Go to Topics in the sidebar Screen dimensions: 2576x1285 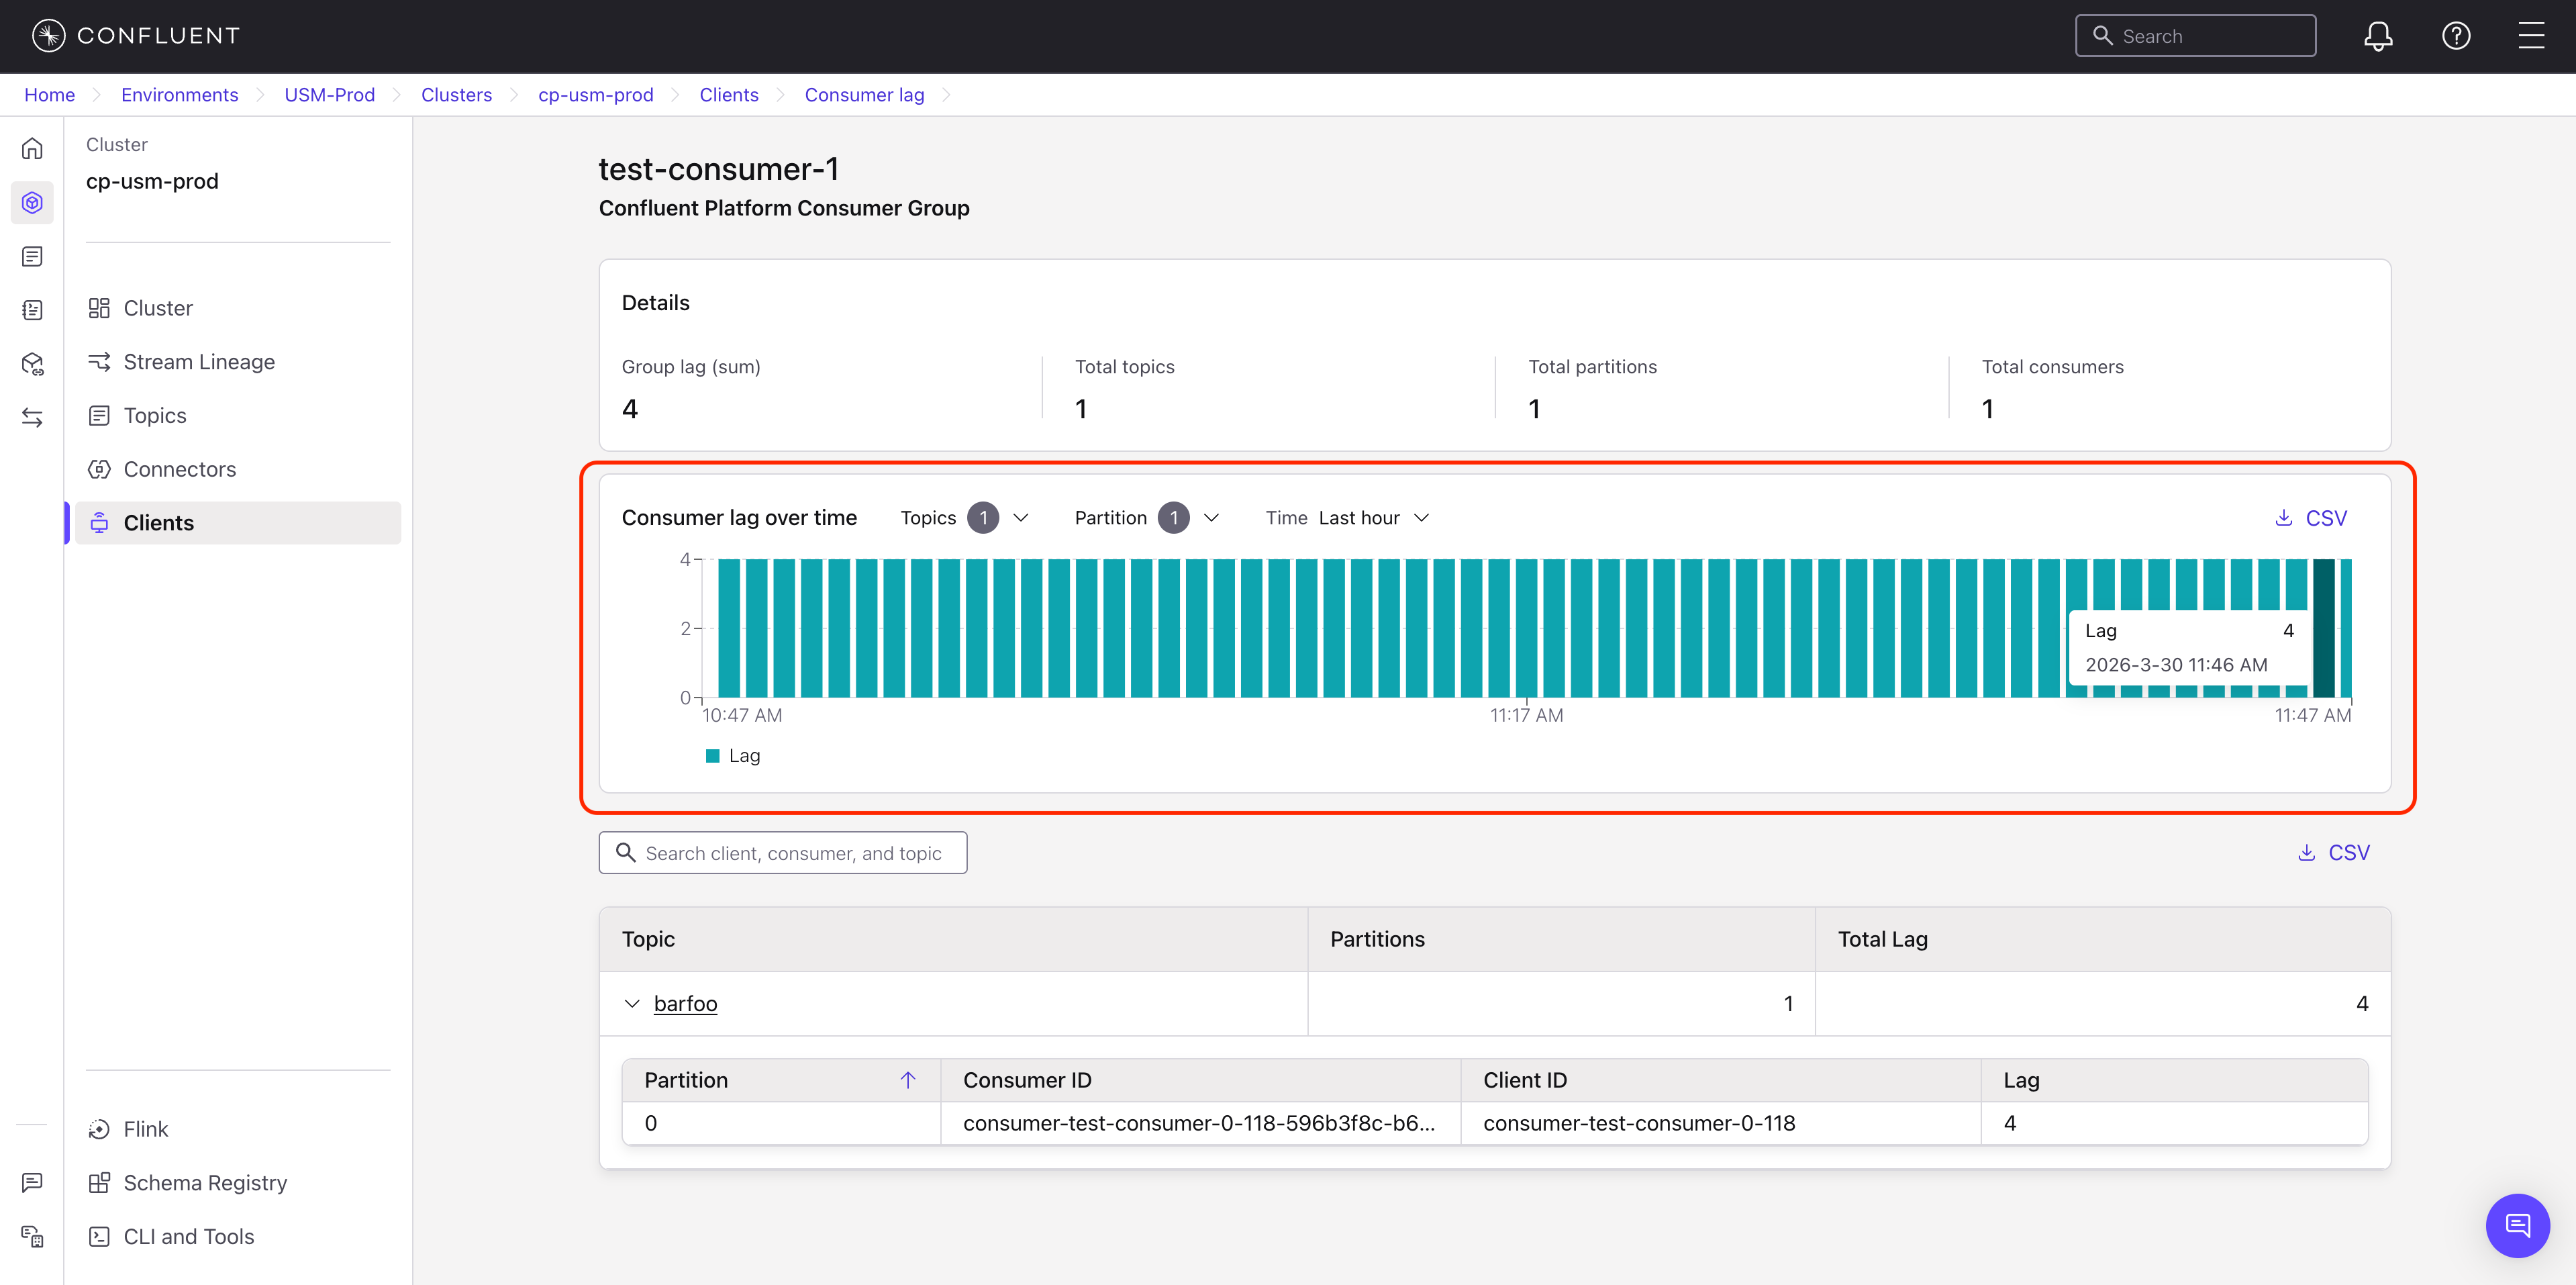pos(237,415)
